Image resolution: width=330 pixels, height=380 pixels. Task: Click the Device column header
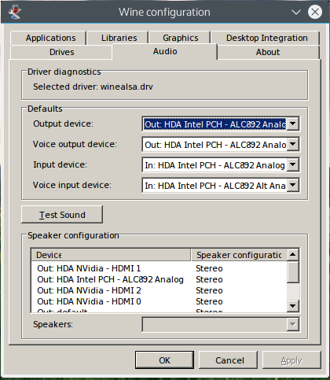coord(111,255)
